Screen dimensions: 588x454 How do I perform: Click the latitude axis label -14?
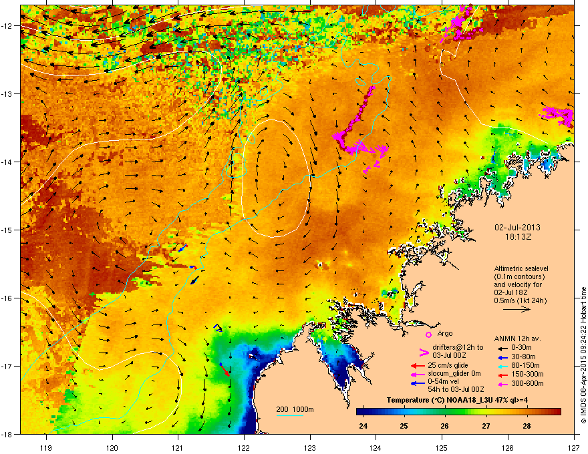click(x=7, y=162)
